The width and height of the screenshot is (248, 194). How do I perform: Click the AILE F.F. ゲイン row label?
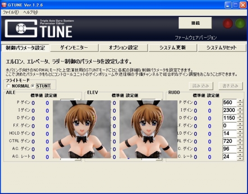(x=22, y=125)
